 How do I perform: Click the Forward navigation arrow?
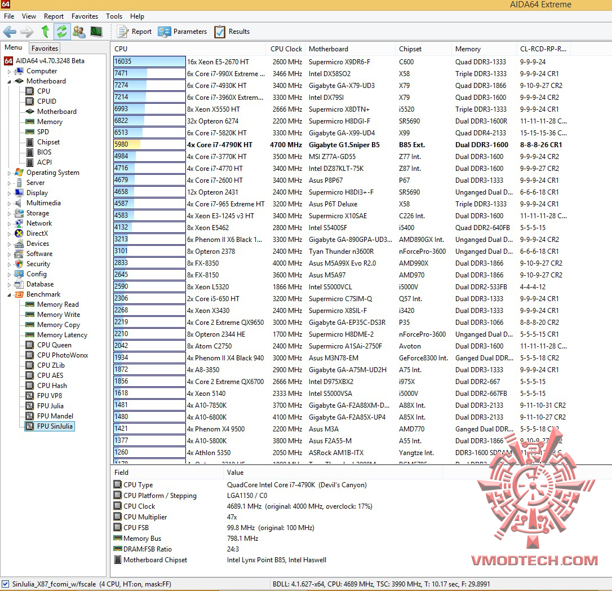(x=27, y=32)
